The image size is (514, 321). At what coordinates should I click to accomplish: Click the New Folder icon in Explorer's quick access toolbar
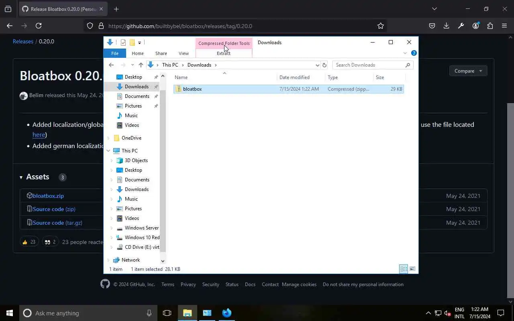(132, 43)
